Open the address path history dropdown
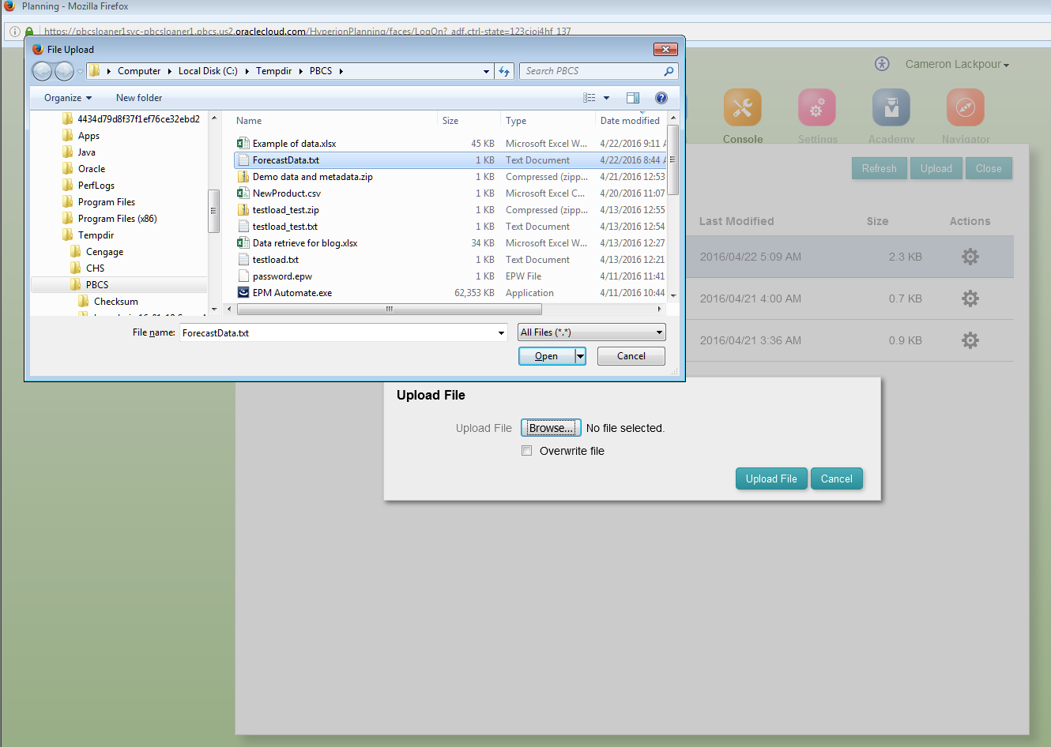The width and height of the screenshot is (1051, 747). coord(487,71)
